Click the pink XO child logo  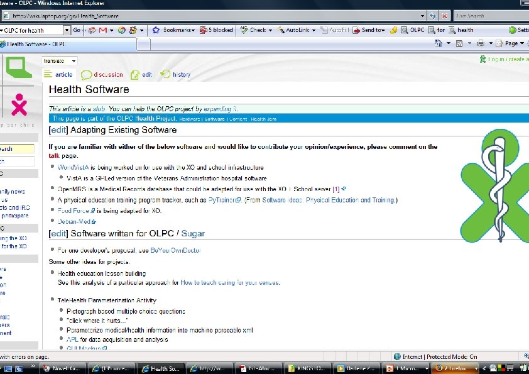[19, 104]
